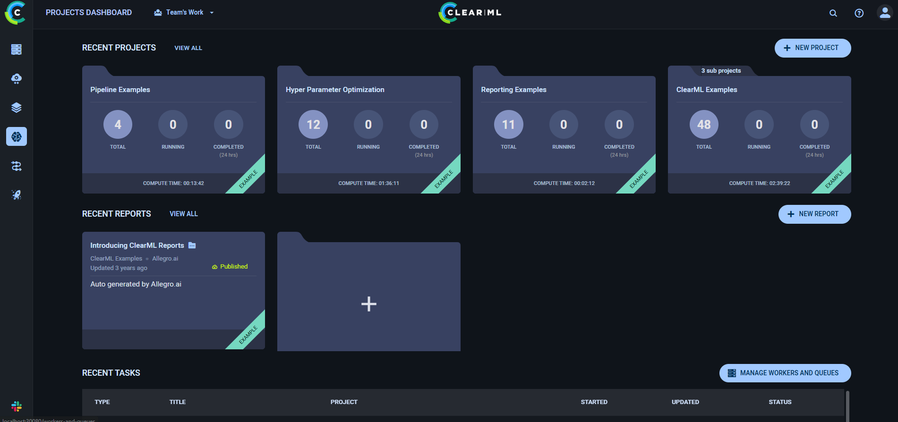Screen dimensions: 898x422
Task: Expand the Team's Work dropdown
Action: [184, 13]
